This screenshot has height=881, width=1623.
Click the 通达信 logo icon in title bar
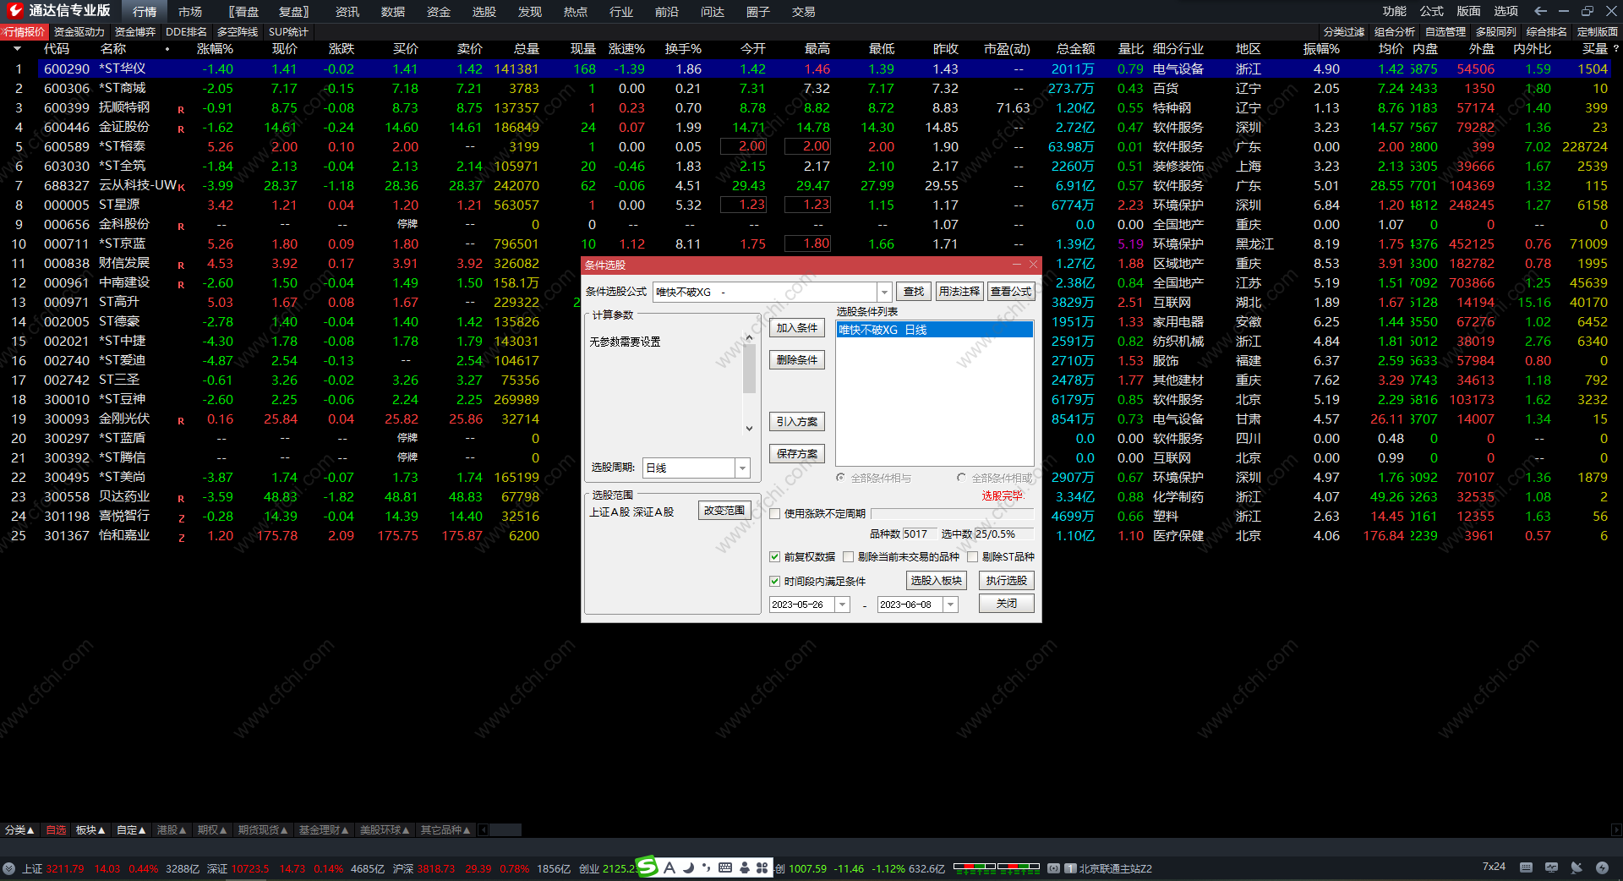click(14, 11)
